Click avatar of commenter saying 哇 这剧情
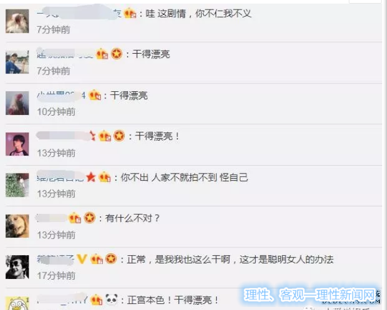 pyautogui.click(x=17, y=21)
